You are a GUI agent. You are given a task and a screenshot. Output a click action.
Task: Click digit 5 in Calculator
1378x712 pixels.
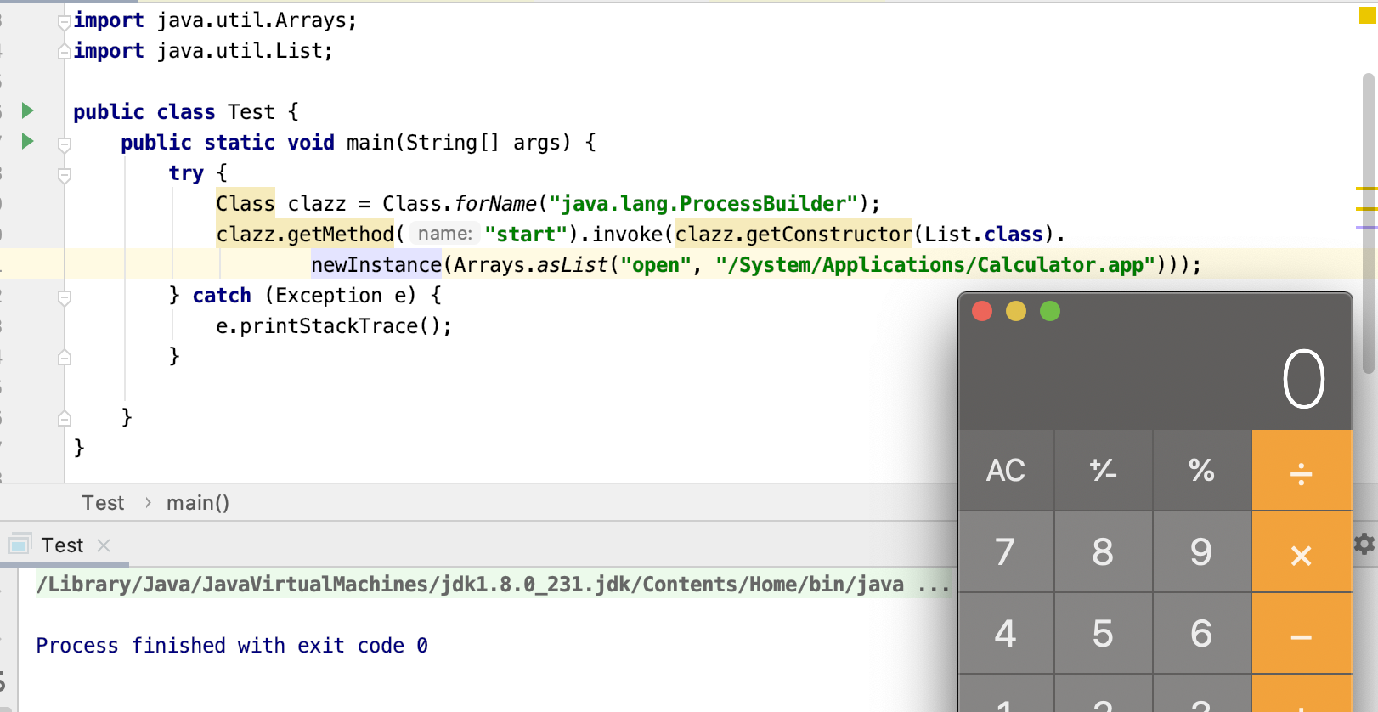tap(1103, 634)
